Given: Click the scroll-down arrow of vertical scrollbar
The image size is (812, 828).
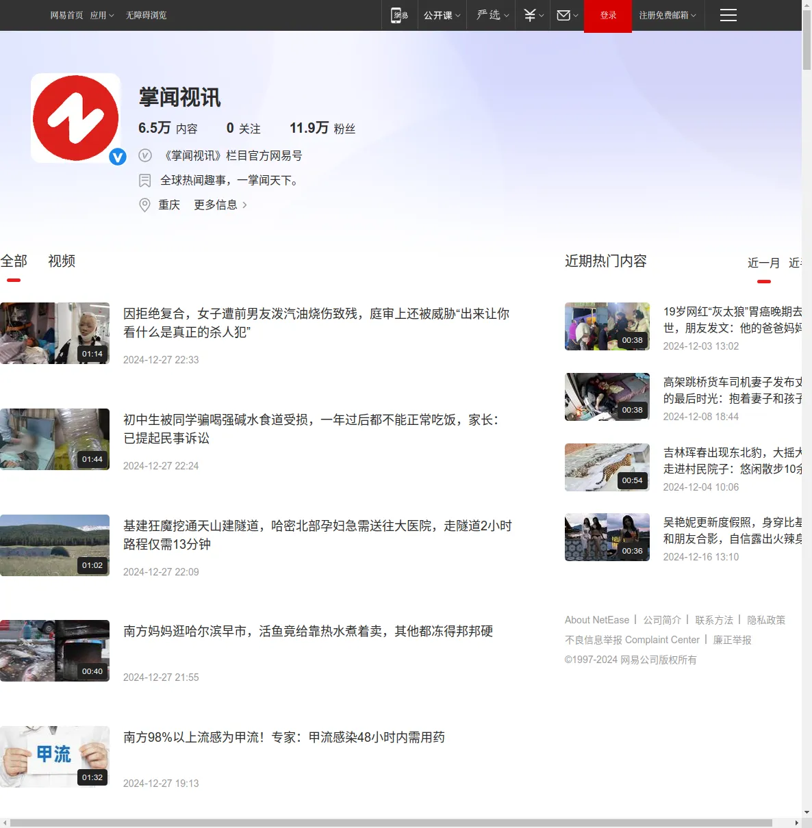Looking at the screenshot, I should click(x=807, y=812).
